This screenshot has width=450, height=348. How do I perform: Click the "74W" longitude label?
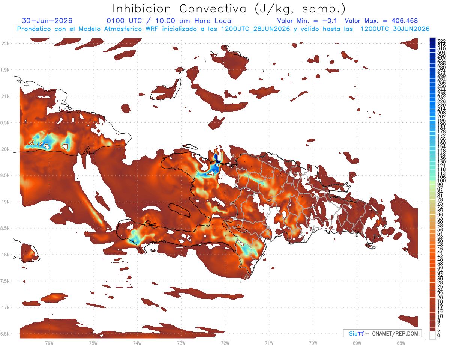(x=137, y=343)
